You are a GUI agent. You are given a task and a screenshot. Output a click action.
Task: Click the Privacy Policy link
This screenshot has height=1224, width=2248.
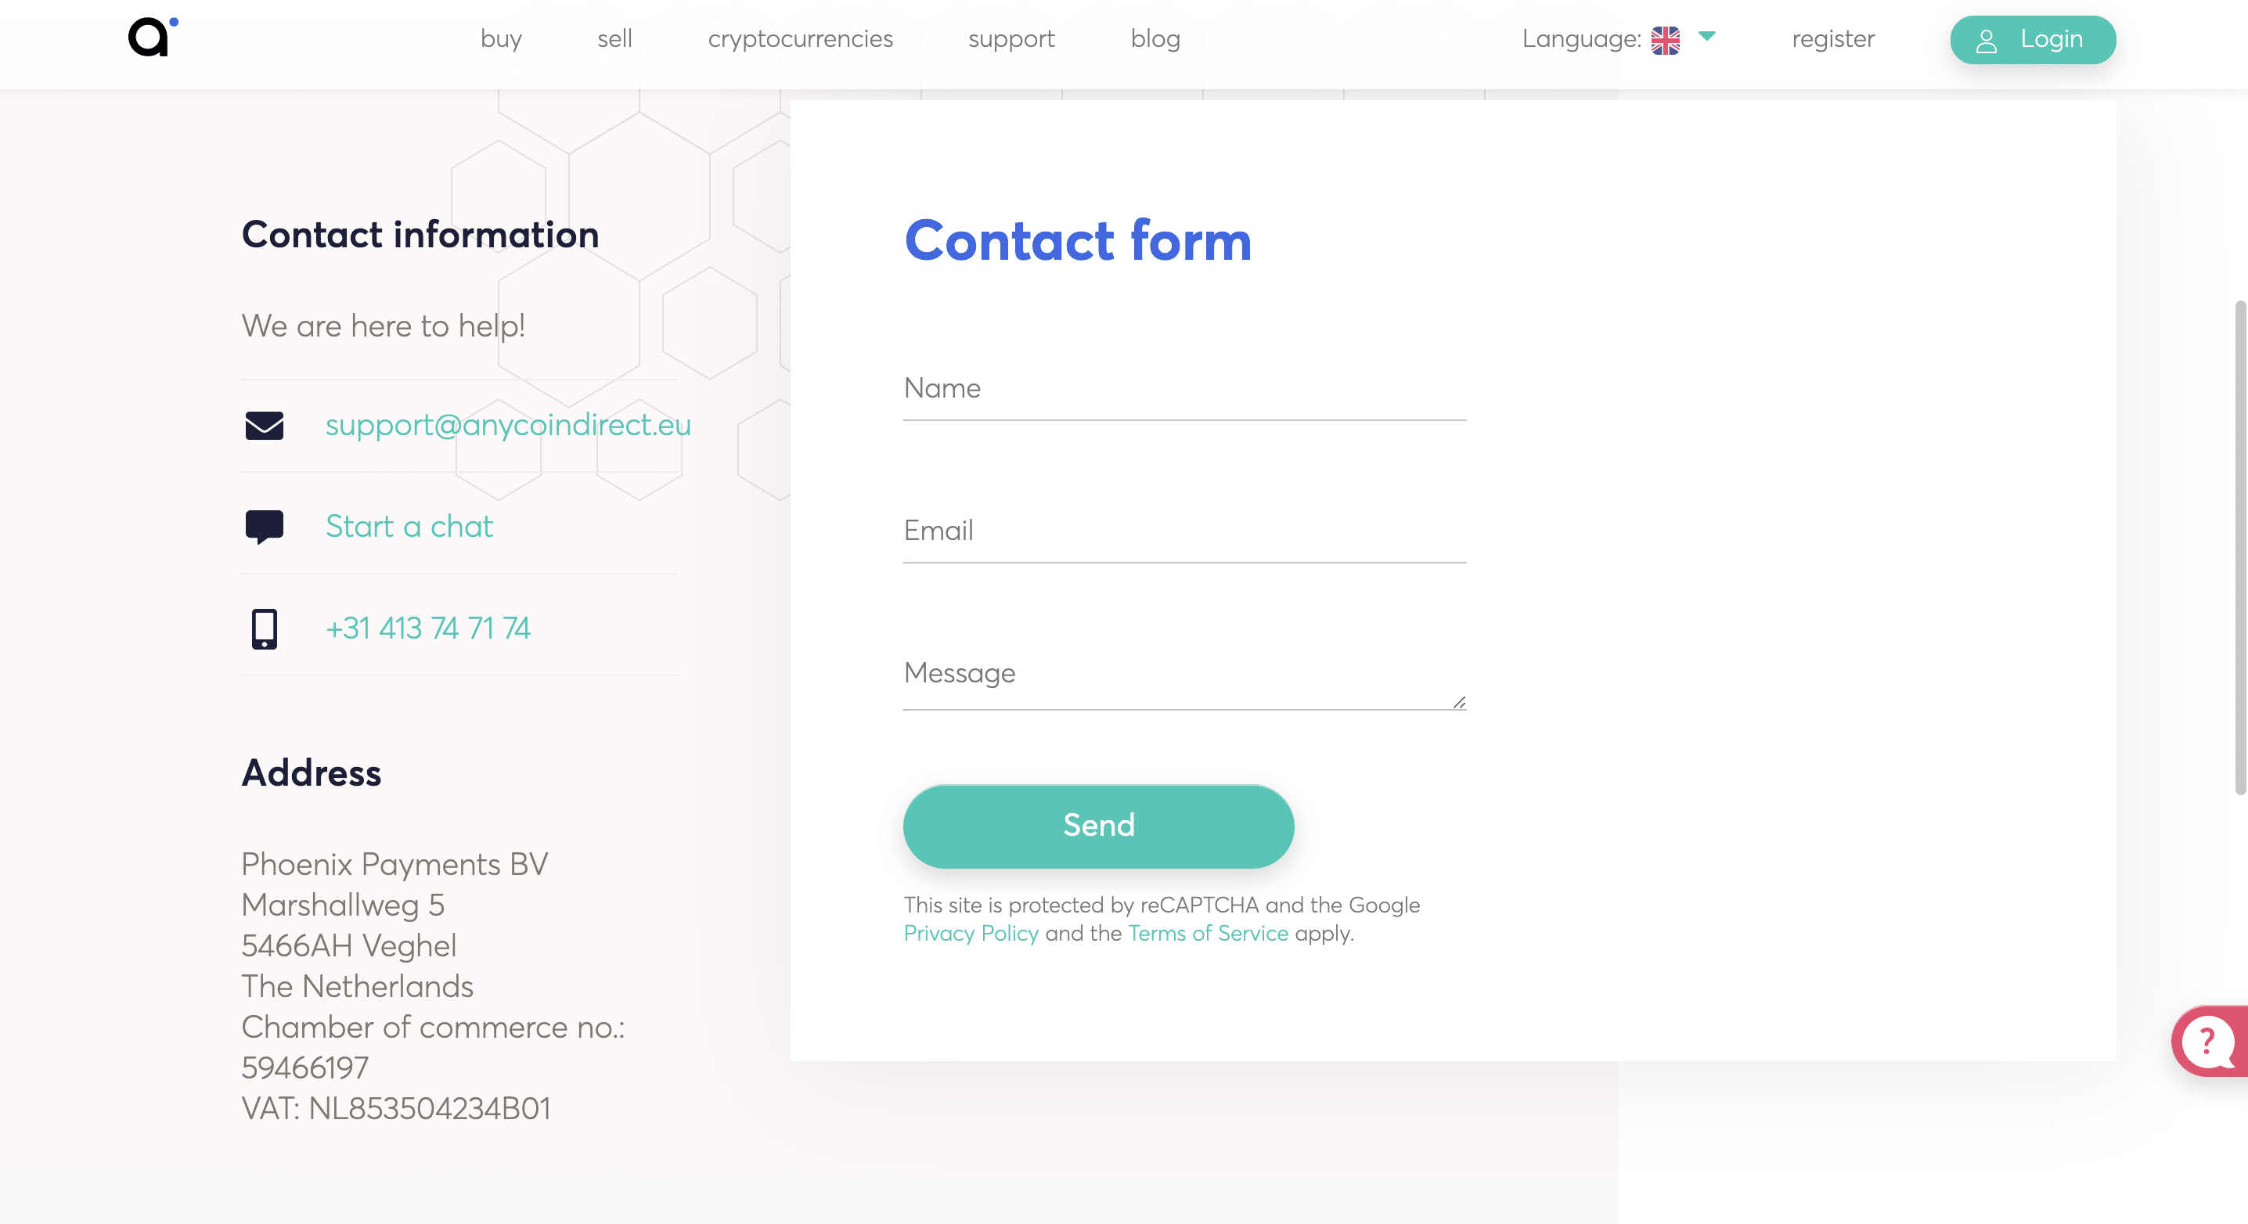(971, 931)
